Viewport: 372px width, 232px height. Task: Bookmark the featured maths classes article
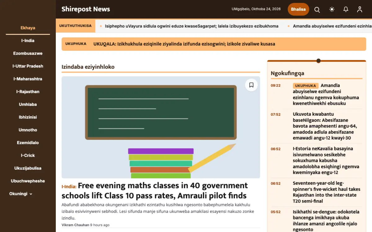pyautogui.click(x=251, y=85)
